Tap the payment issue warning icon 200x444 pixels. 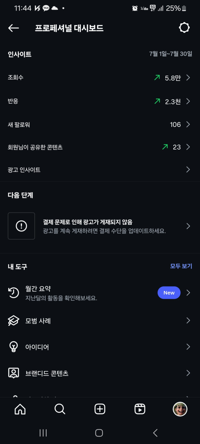(x=21, y=226)
